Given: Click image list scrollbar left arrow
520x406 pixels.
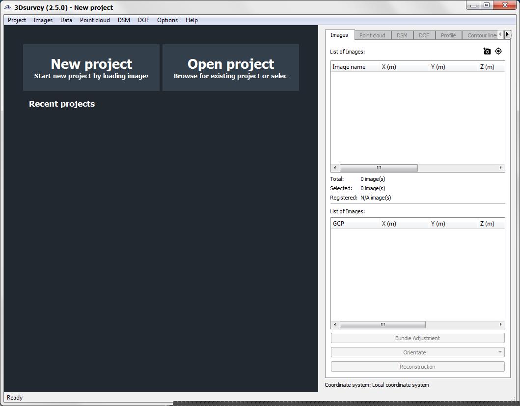Looking at the screenshot, I should click(x=335, y=168).
